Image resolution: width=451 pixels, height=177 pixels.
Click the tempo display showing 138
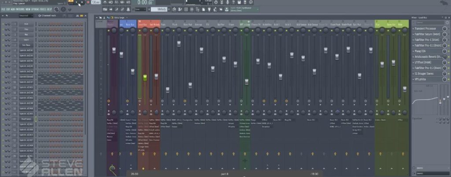coord(96,2)
